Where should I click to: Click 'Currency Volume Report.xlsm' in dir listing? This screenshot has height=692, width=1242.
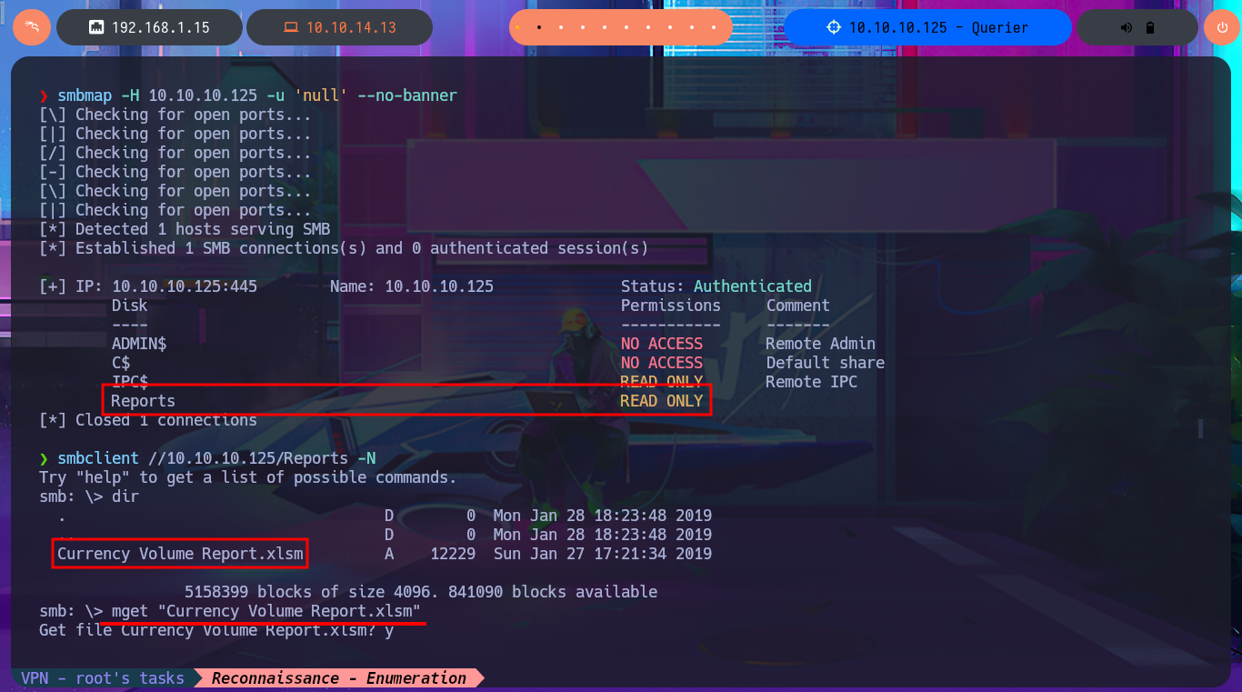tap(180, 554)
